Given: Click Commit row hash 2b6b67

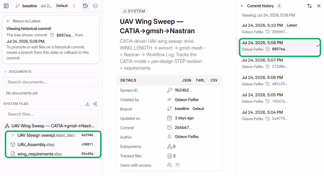Looking at the screenshot, I should point(183,128).
